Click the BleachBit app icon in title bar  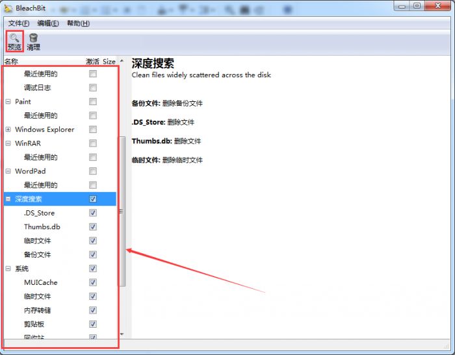tap(8, 8)
